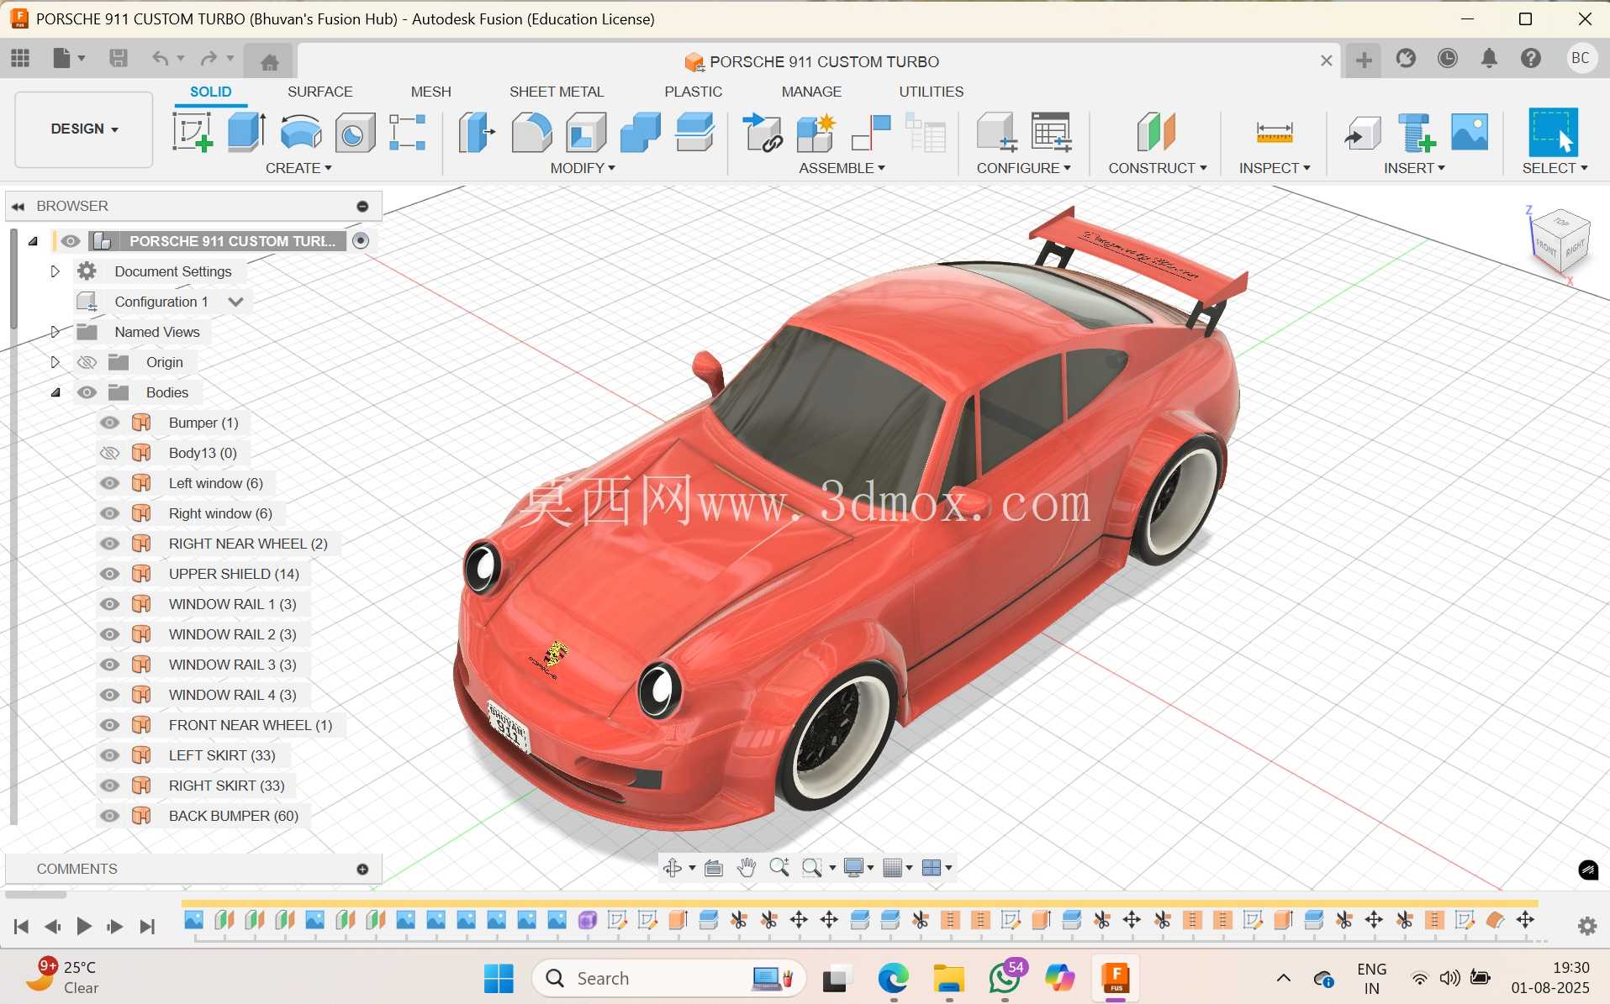The height and width of the screenshot is (1004, 1610).
Task: Select the Shell tool
Action: coord(586,133)
